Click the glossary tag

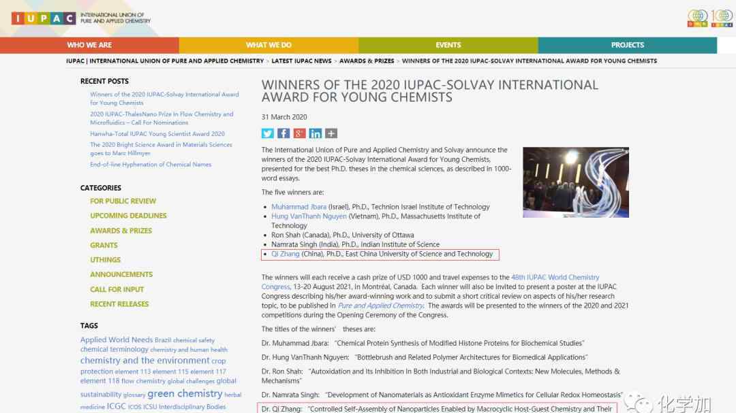tap(134, 395)
